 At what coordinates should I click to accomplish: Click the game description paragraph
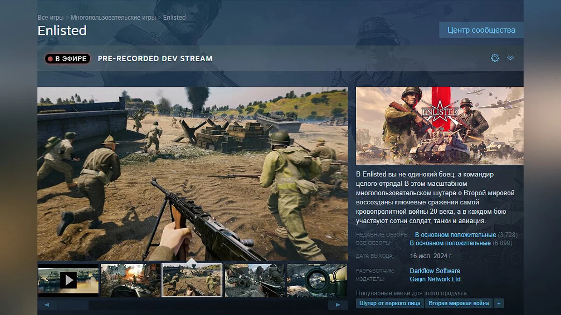coord(435,197)
